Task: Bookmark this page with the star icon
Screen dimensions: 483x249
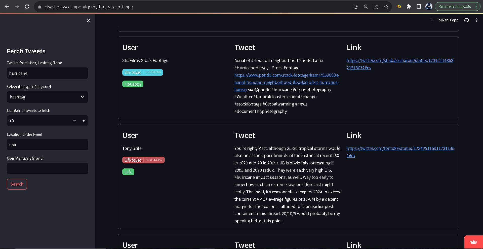Action: coord(386,7)
